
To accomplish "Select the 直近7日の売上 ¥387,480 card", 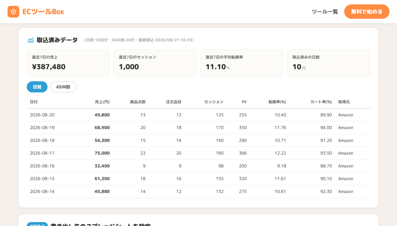I will click(68, 63).
